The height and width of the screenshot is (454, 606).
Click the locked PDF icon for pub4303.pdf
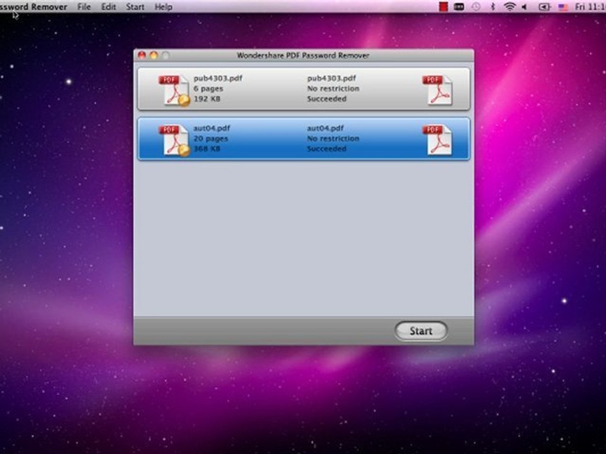coord(174,90)
